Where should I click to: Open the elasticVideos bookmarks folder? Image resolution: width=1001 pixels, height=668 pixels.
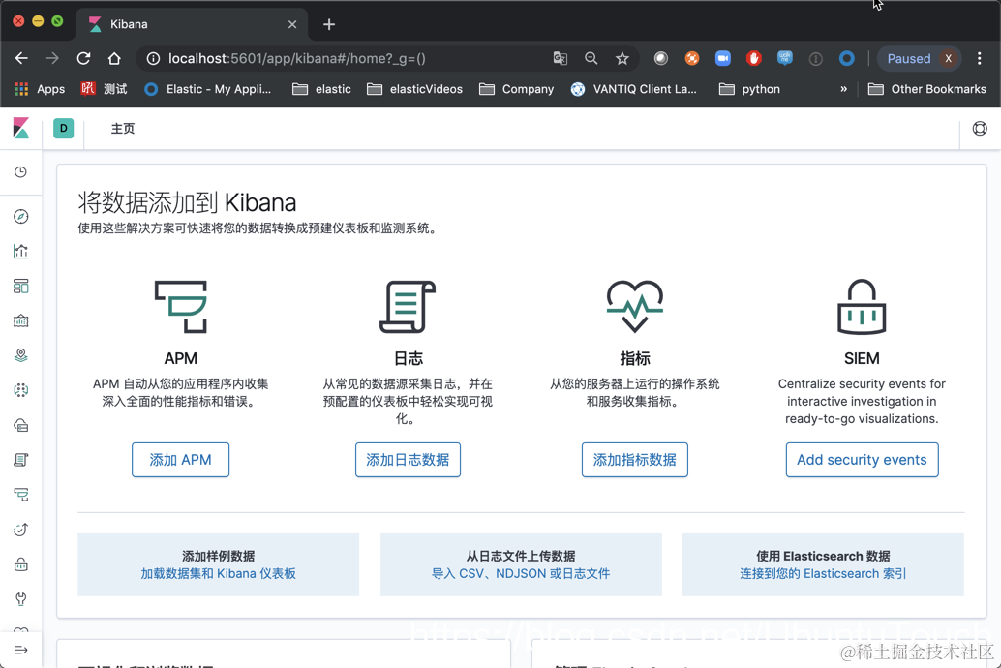point(415,89)
